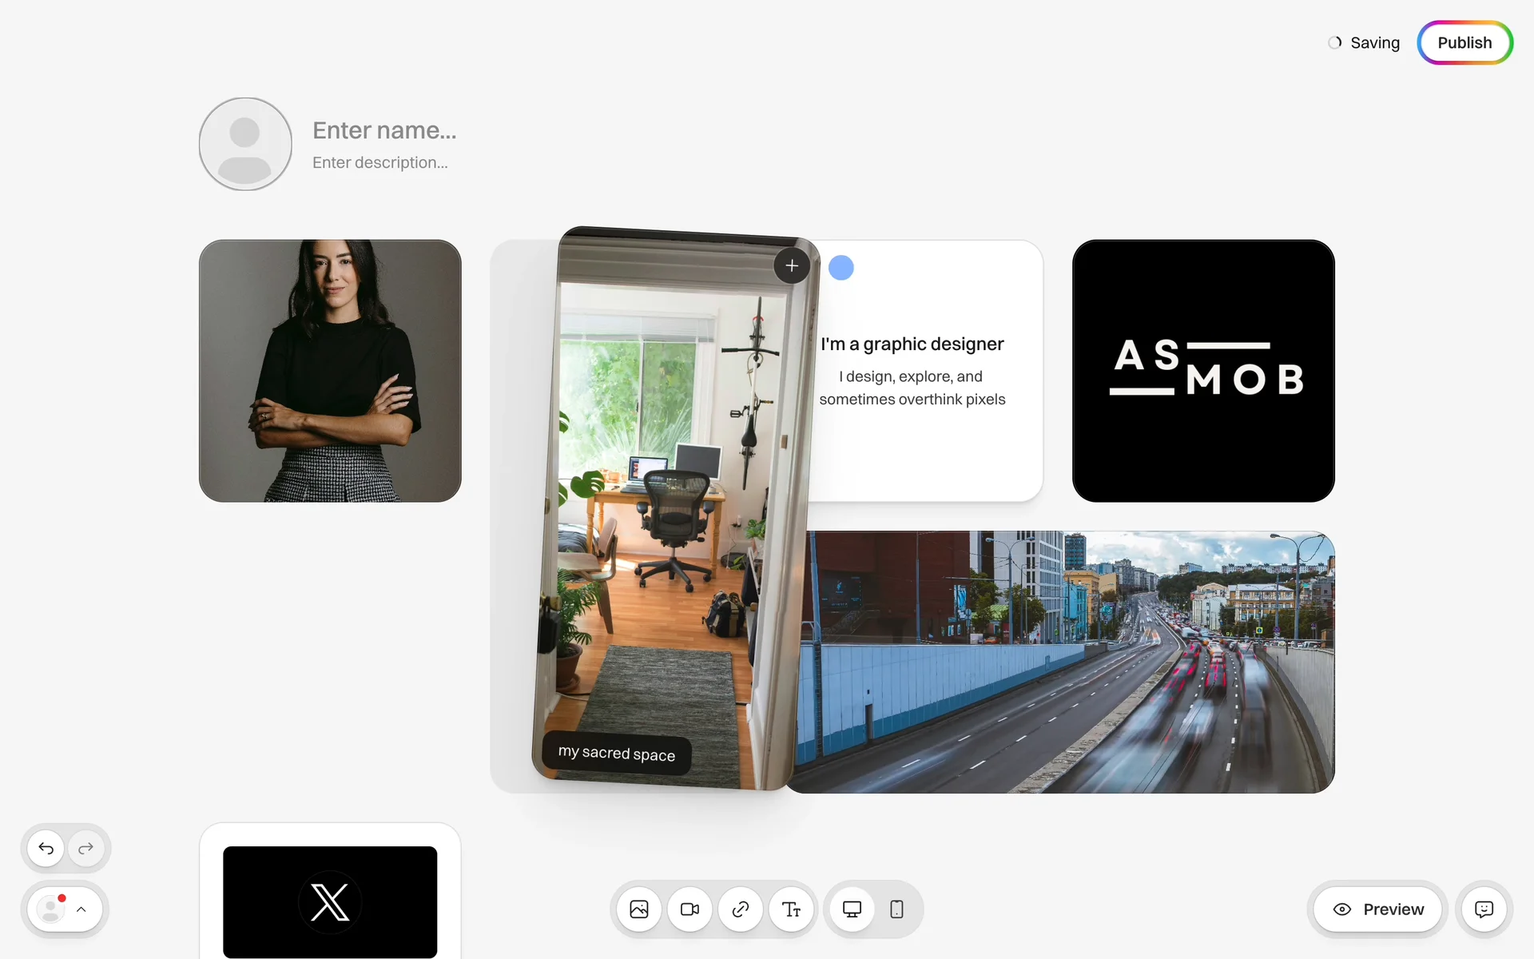Select the blue color dot
The height and width of the screenshot is (959, 1534).
pos(841,268)
